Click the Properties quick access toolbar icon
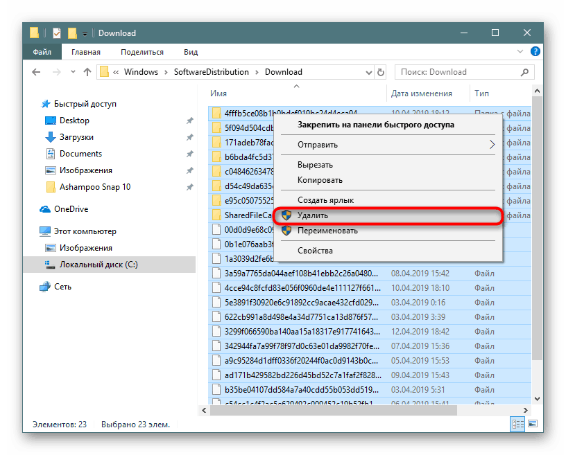The width and height of the screenshot is (566, 455). [57, 33]
